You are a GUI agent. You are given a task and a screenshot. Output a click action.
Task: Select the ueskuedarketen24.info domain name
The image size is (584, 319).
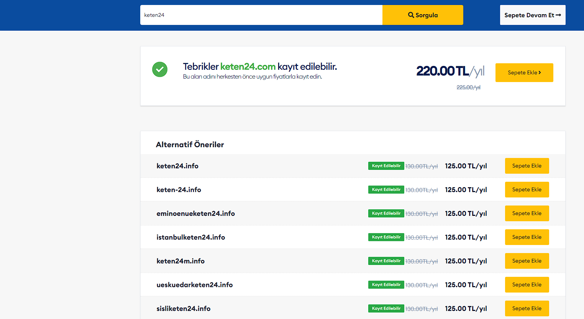pos(195,285)
